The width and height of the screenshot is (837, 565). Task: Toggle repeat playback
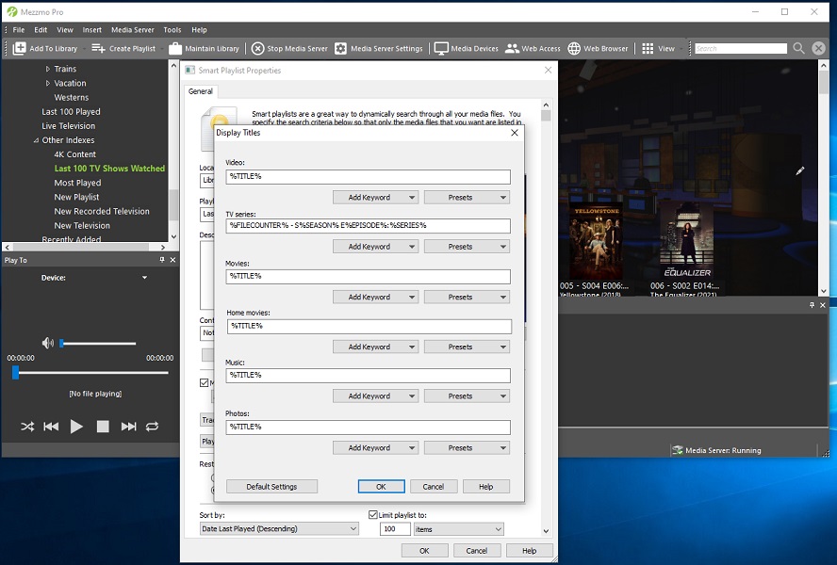[152, 427]
